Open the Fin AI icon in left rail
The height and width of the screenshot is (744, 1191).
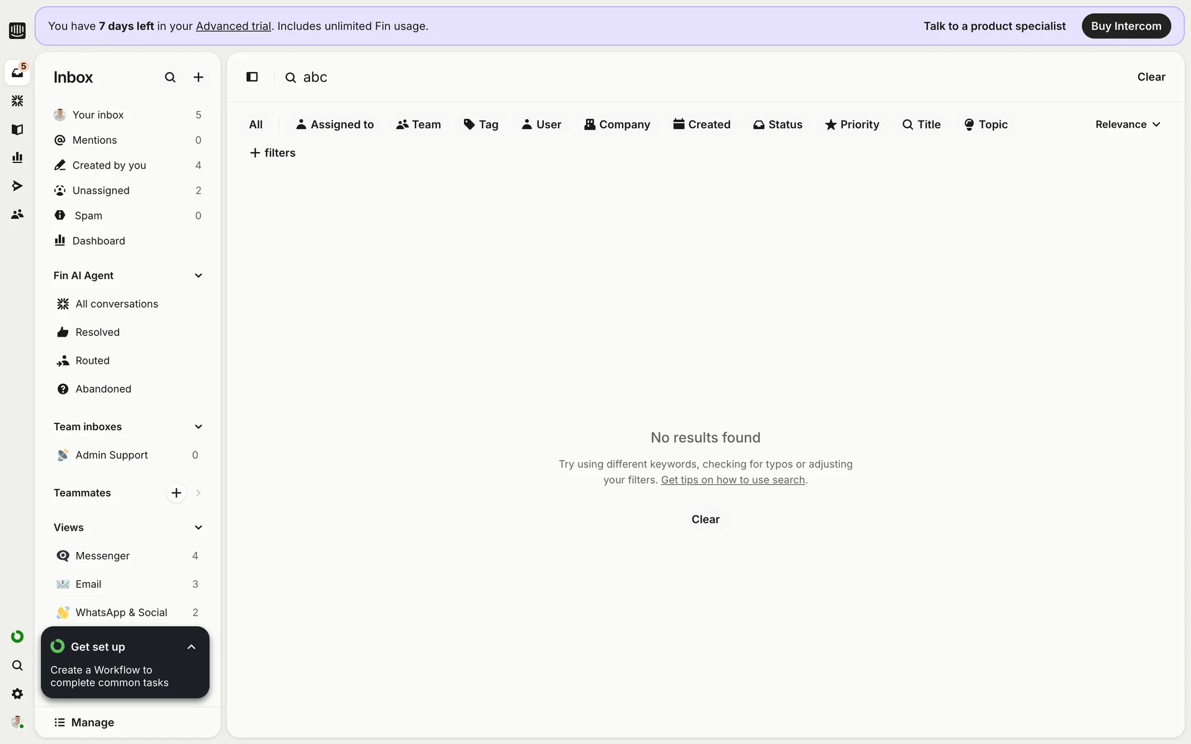point(17,100)
